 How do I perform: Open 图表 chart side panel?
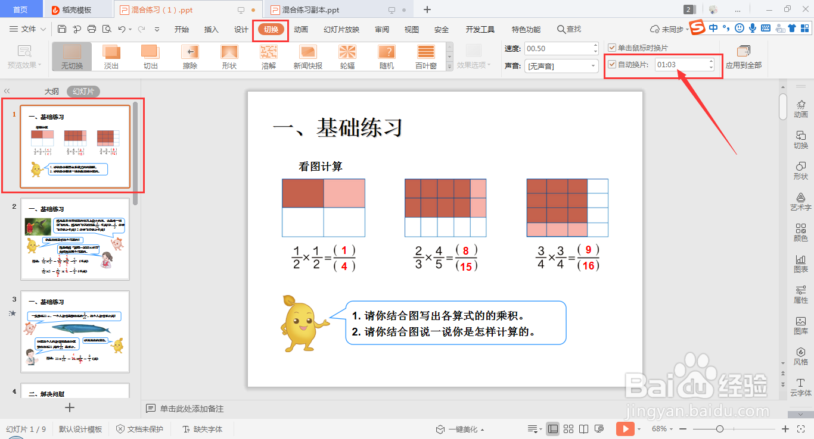tap(801, 264)
